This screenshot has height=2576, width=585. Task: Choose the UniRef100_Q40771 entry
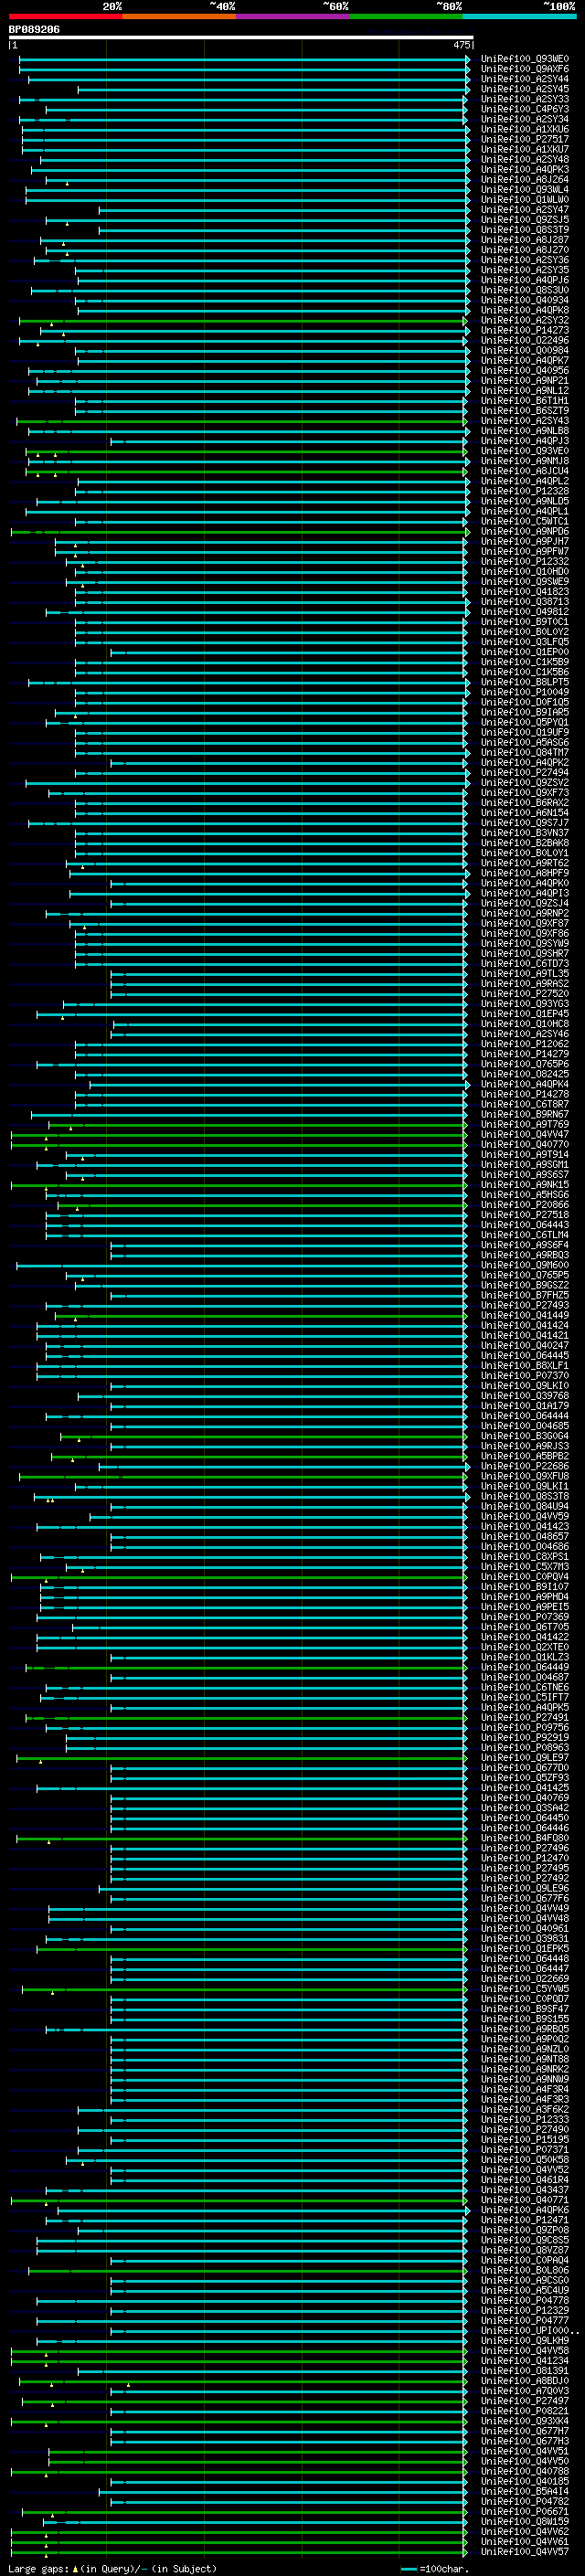coord(525,2200)
